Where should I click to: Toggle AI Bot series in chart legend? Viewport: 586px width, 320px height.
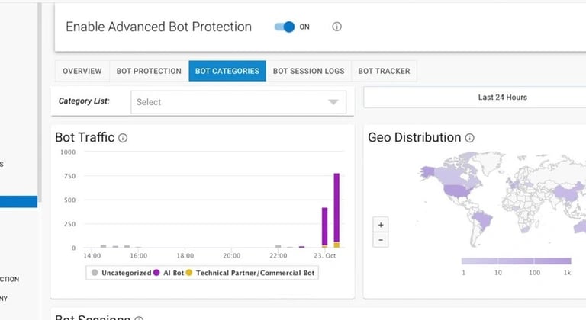click(171, 272)
